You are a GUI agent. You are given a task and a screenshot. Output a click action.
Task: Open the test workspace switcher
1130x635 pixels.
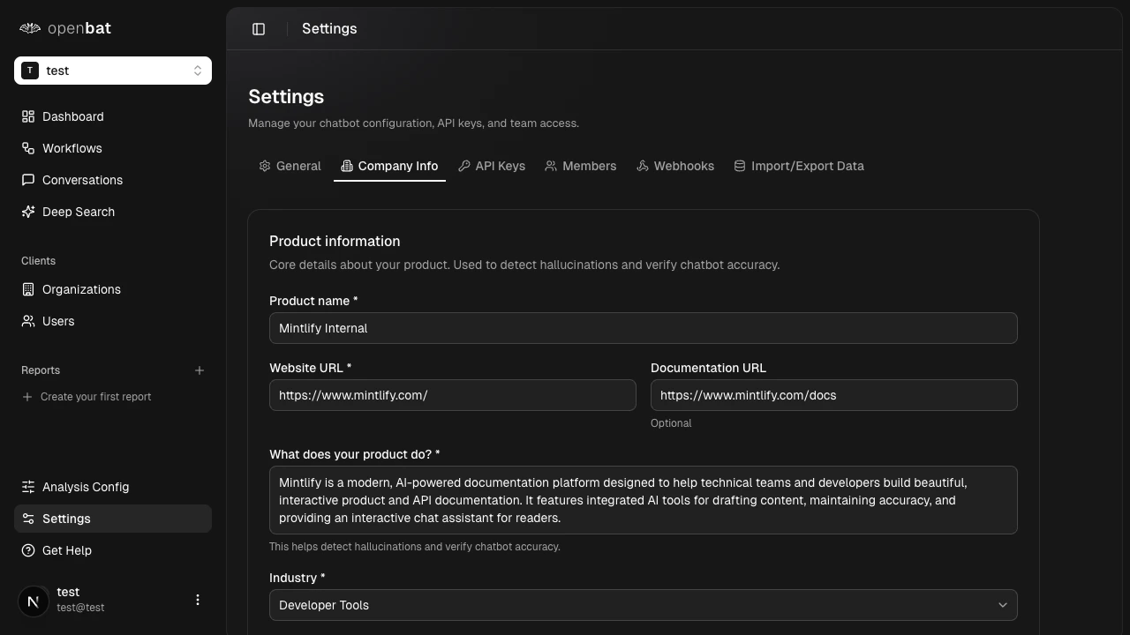(113, 71)
